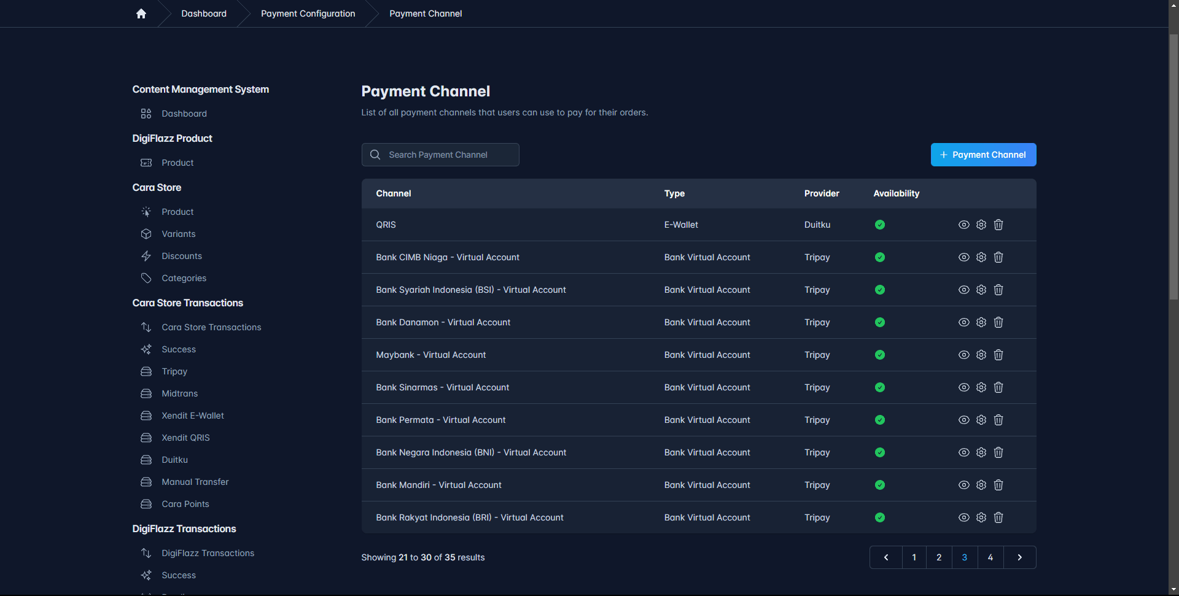This screenshot has height=596, width=1179.
Task: Delete Bank Mandiri Virtual Account
Action: (998, 485)
